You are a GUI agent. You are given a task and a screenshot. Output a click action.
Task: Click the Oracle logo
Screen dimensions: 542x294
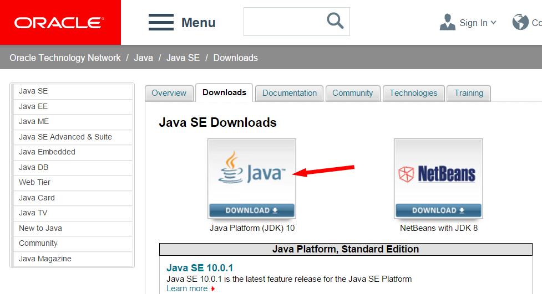pos(59,23)
